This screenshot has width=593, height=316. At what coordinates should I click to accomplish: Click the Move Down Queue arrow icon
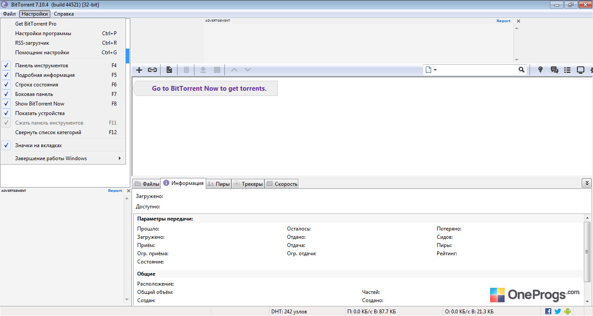click(247, 69)
